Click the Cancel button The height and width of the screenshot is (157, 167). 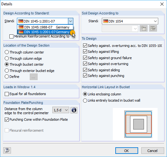click(153, 151)
